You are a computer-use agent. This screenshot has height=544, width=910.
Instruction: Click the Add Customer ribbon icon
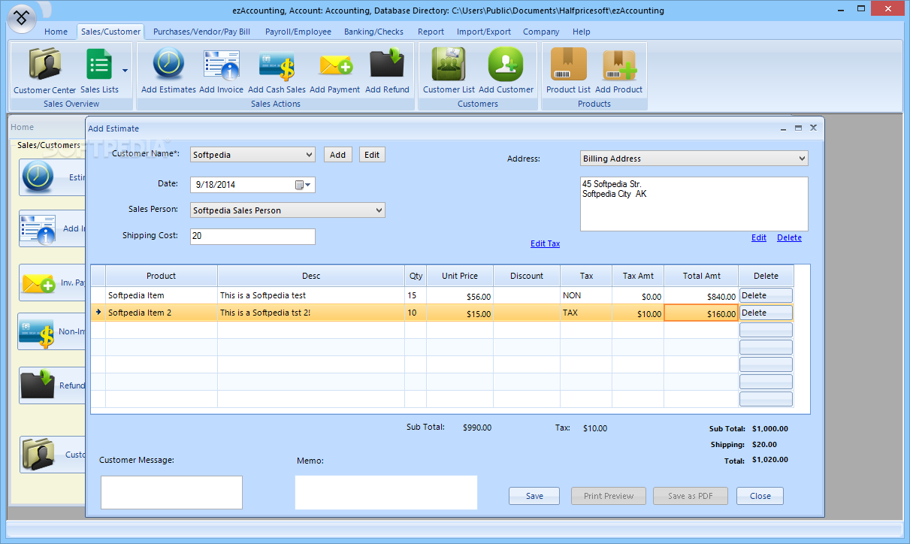tap(506, 71)
